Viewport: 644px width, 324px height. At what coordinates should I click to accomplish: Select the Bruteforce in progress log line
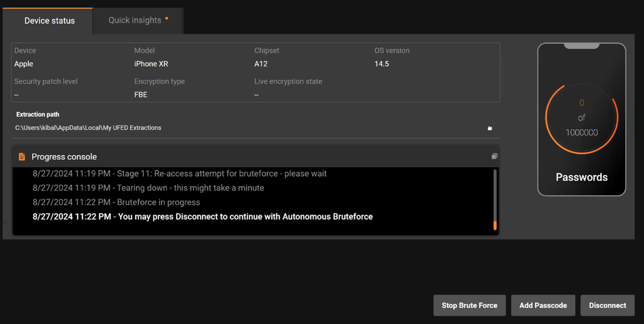(116, 202)
